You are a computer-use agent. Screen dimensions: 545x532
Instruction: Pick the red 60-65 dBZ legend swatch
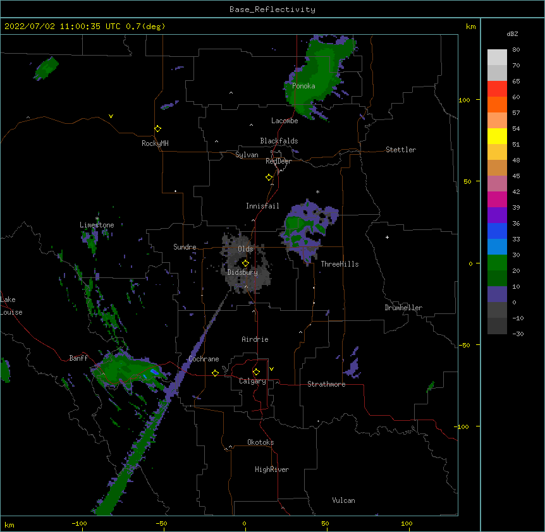click(497, 88)
